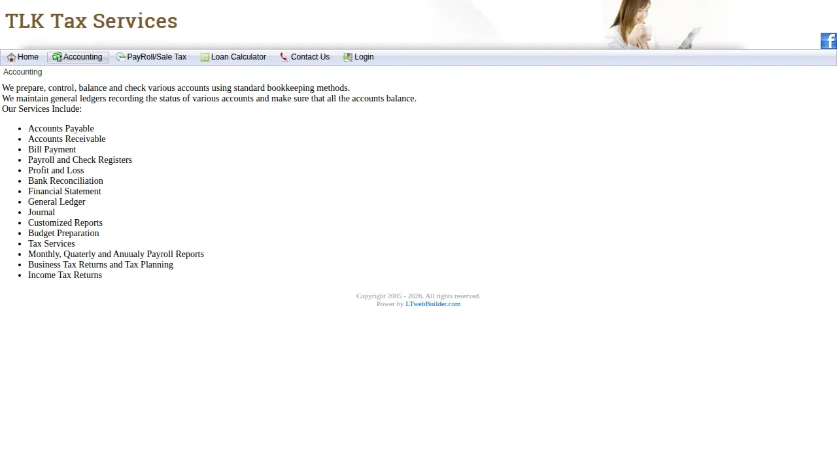
Task: Click the Loan Calculator icon
Action: [205, 58]
